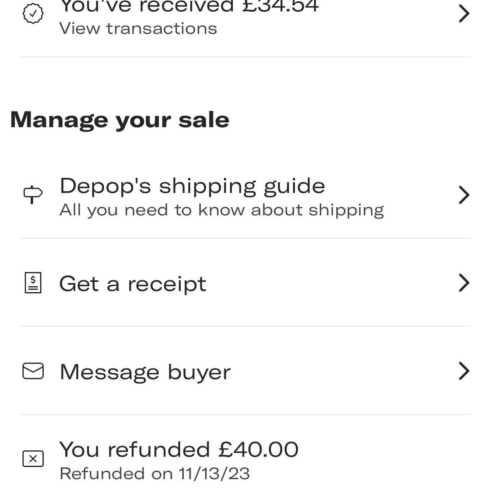The image size is (489, 489).
Task: Click the X symbol in the refund icon
Action: (33, 458)
